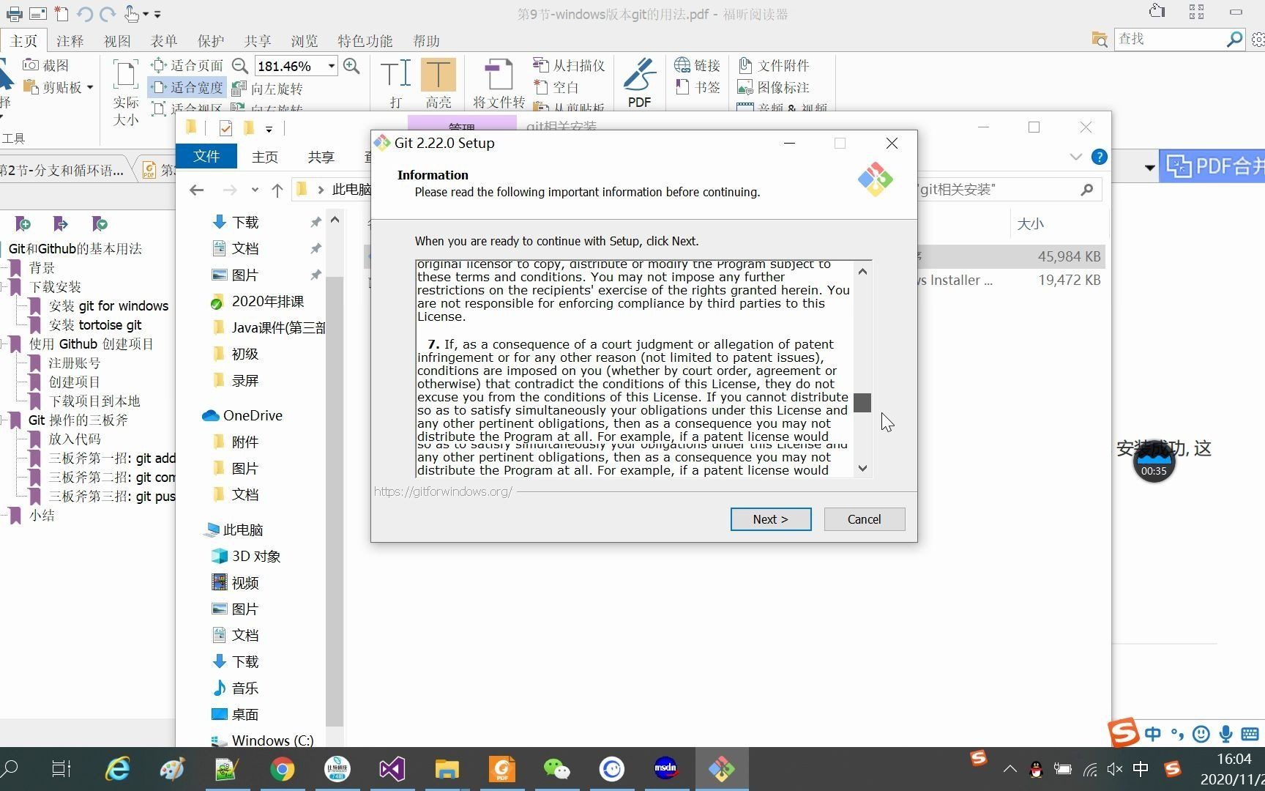
Task: Select 适合页面 fit page option
Action: pos(187,65)
